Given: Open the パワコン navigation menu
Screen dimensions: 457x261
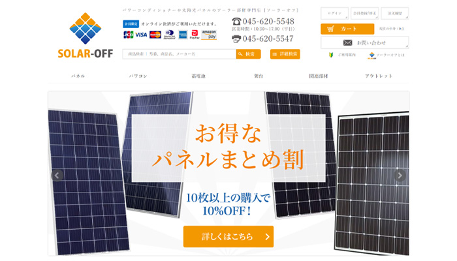Looking at the screenshot, I should 138,76.
